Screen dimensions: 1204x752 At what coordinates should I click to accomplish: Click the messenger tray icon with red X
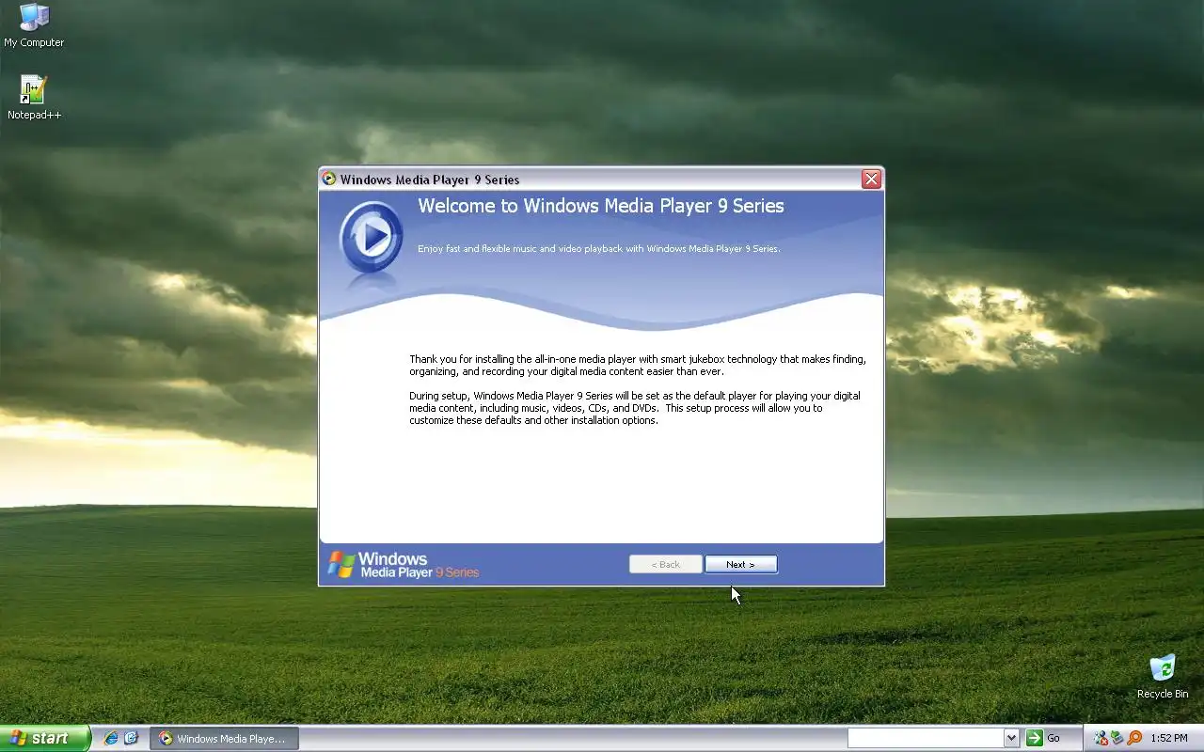click(x=1101, y=738)
